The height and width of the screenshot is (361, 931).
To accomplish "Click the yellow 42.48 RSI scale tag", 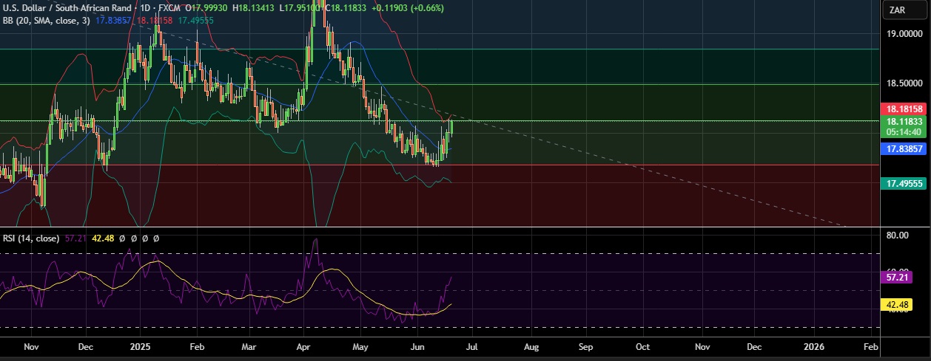I will pos(895,303).
